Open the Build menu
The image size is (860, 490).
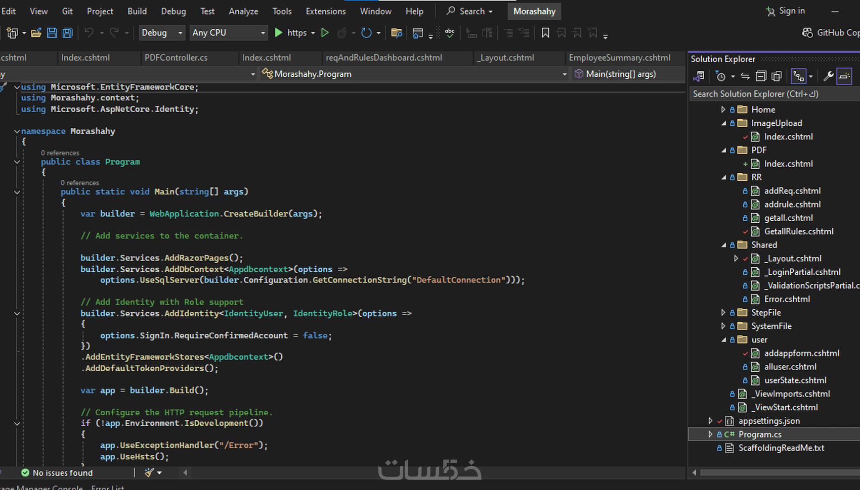point(137,11)
